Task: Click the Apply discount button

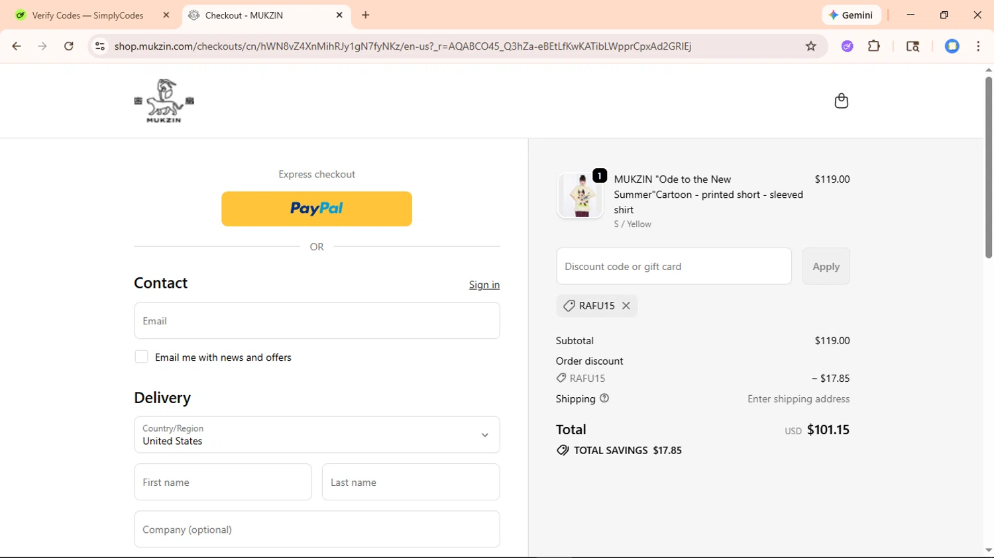Action: tap(826, 266)
